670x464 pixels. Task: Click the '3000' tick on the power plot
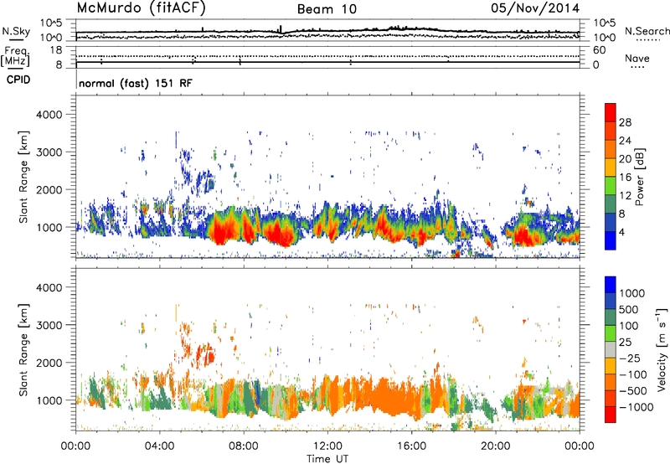tap(49, 152)
